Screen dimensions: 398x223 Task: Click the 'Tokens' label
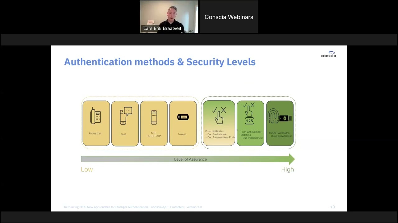[x=182, y=134]
